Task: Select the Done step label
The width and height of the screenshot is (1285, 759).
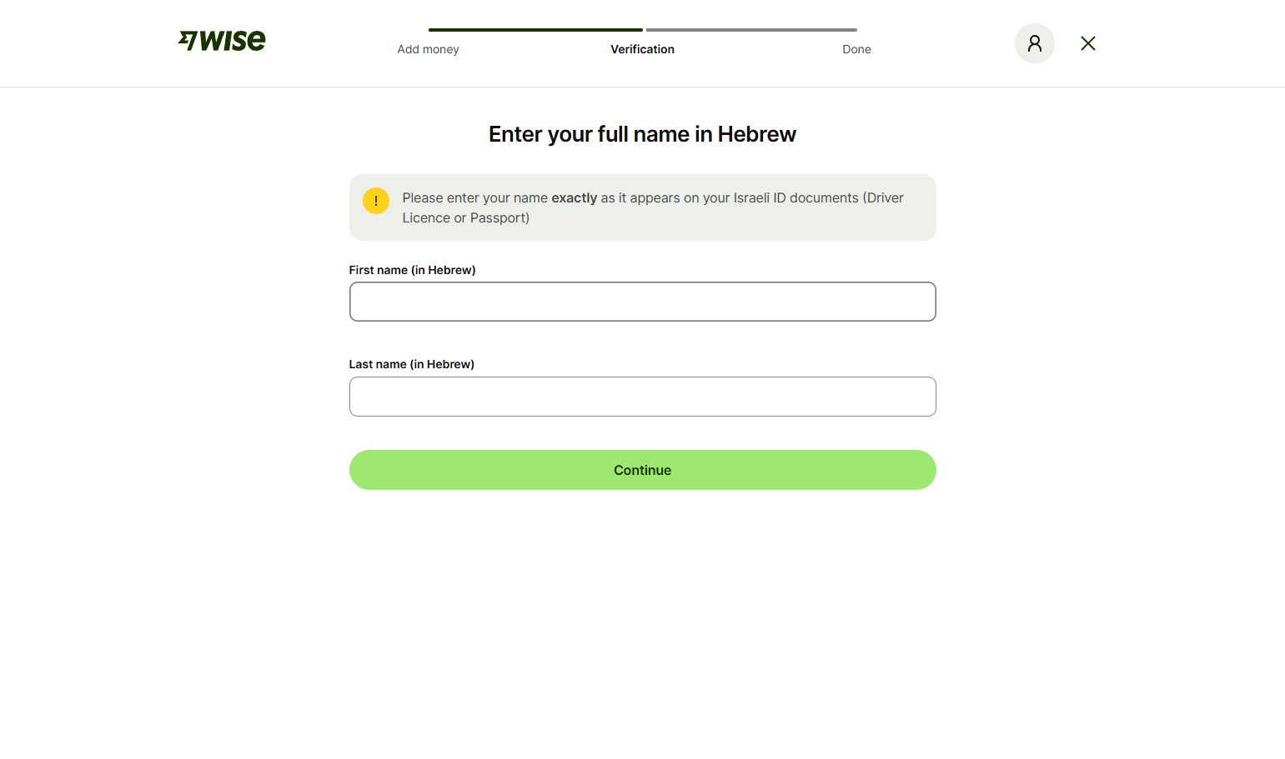Action: point(856,49)
